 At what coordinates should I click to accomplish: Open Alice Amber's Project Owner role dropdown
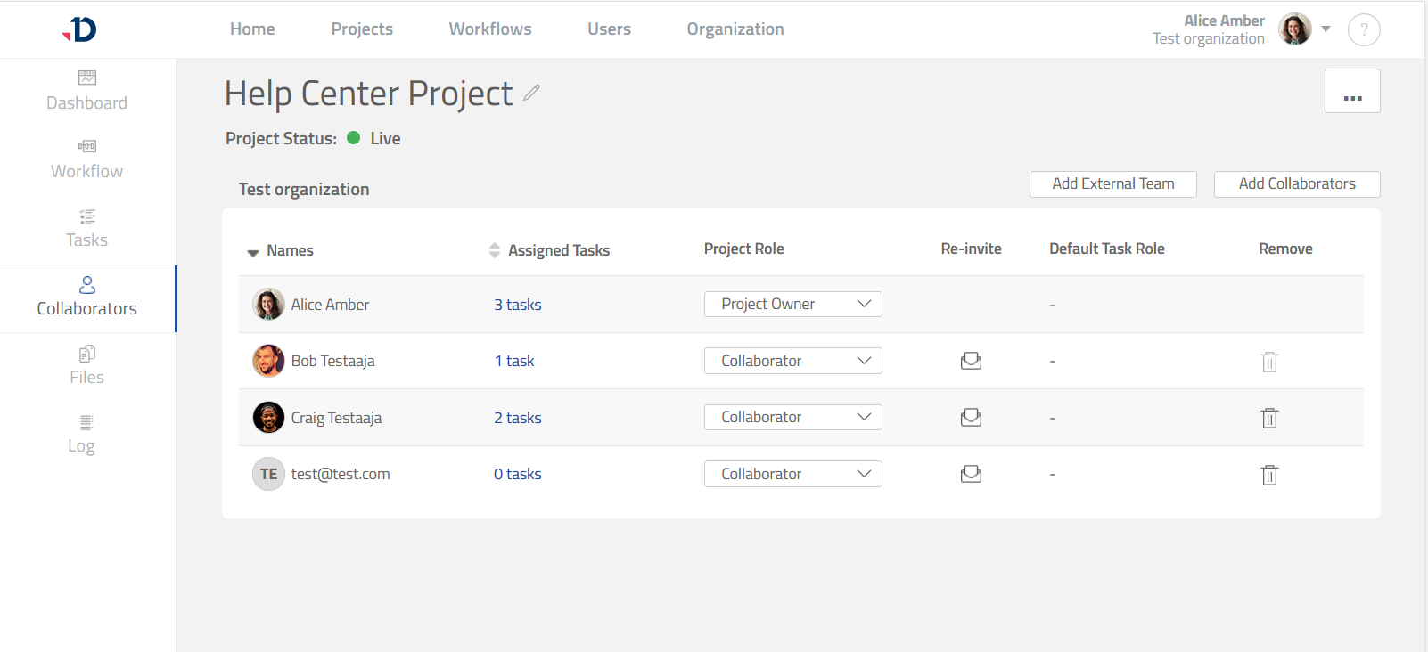(x=792, y=304)
